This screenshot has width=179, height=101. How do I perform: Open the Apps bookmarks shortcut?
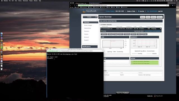pos(72,7)
